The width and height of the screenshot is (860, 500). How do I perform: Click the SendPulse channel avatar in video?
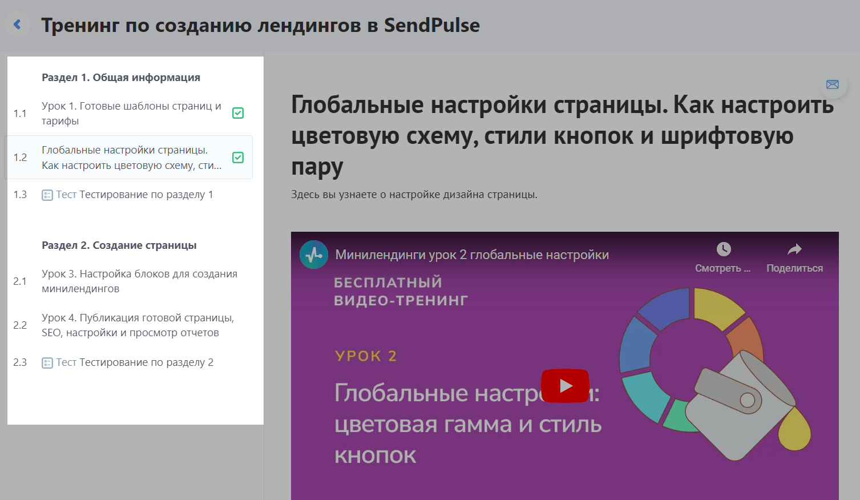click(x=313, y=255)
